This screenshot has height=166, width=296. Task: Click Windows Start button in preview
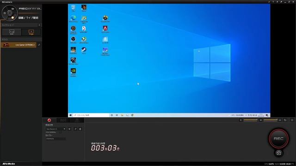[x=71, y=115]
